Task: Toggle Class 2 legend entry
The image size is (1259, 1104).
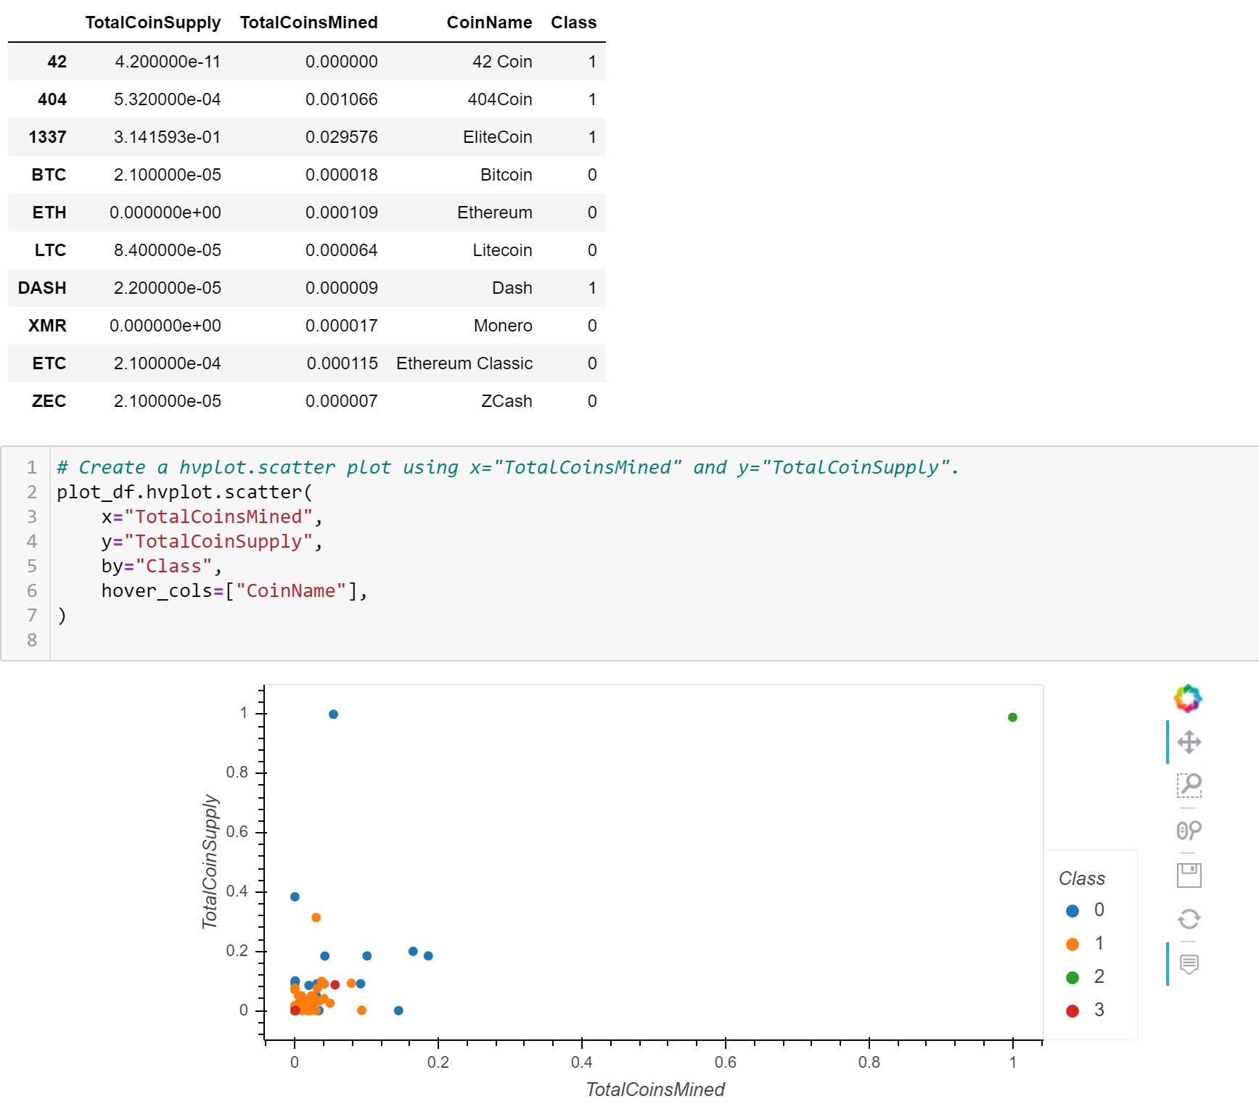Action: coord(1085,976)
